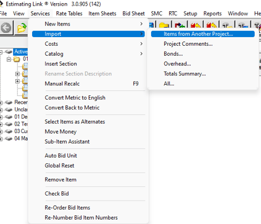261x224 pixels.
Task: Collapse the 01 folder tree node
Action: point(9,59)
